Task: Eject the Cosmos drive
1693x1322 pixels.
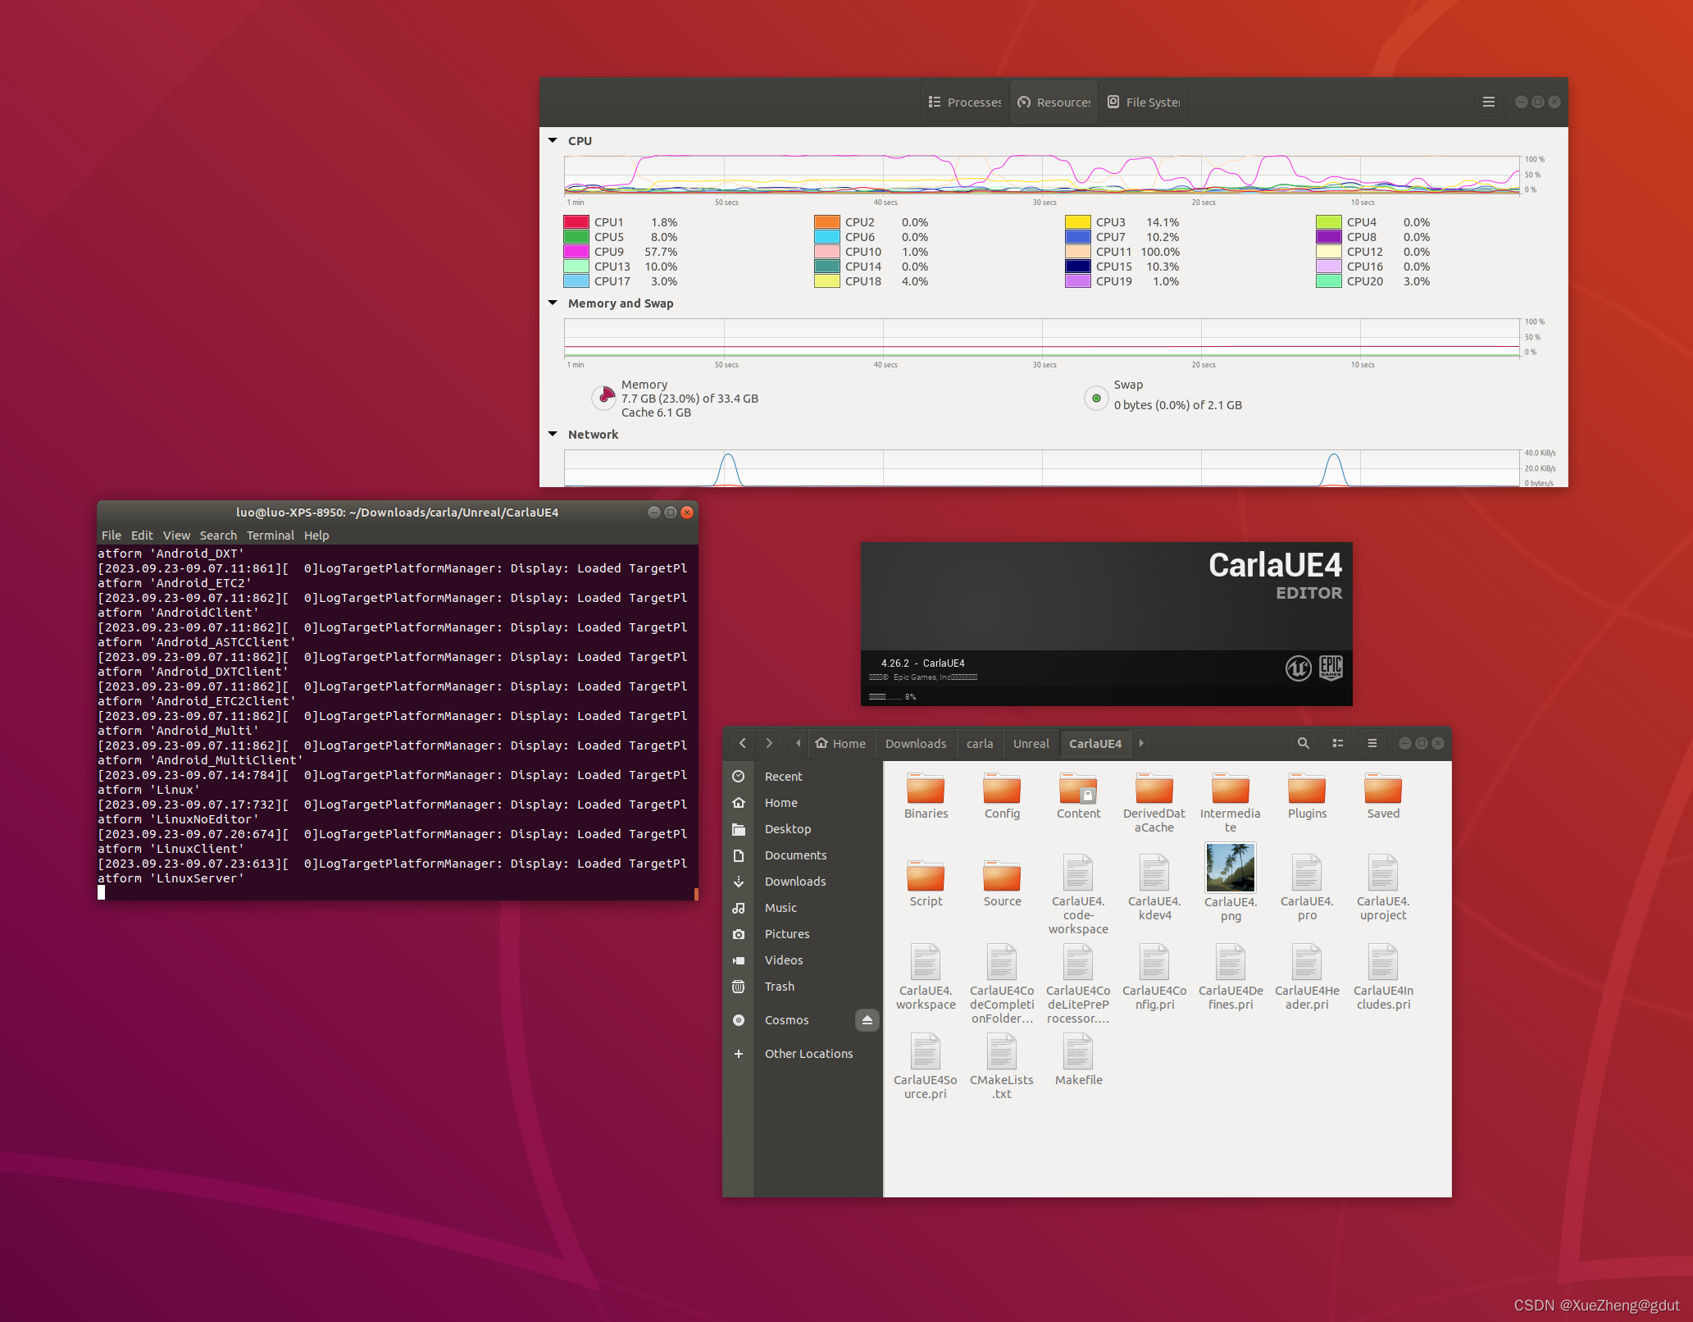Action: coord(867,1019)
